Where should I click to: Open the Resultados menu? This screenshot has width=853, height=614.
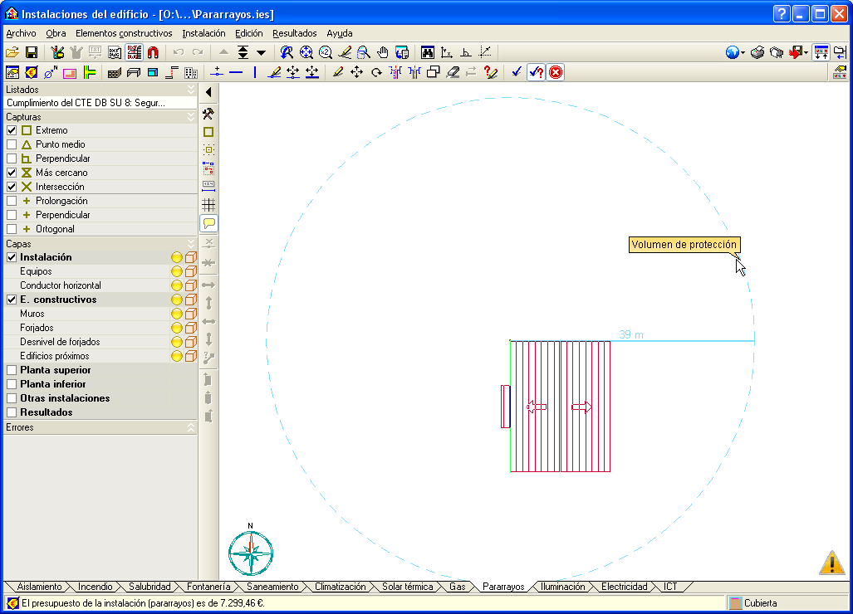point(294,33)
